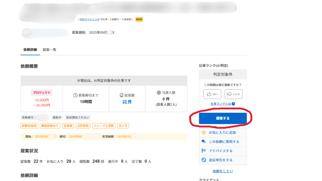The width and height of the screenshot is (322, 181).
Task: Open the 仕事ランクとは help link
Action: point(221,104)
